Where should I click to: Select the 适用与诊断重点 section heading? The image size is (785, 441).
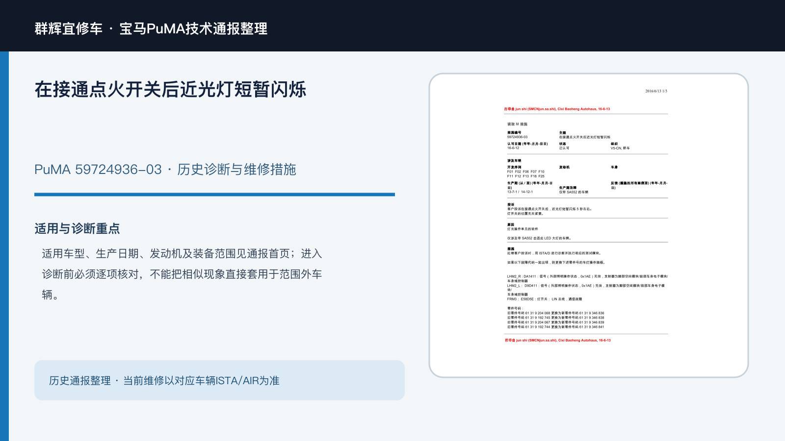click(77, 228)
